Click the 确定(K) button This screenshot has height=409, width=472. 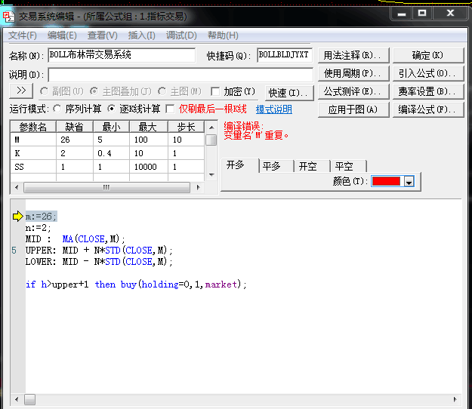(428, 55)
